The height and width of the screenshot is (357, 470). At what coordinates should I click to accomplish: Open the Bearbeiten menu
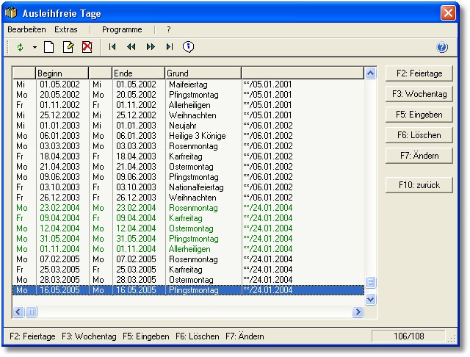click(x=26, y=29)
